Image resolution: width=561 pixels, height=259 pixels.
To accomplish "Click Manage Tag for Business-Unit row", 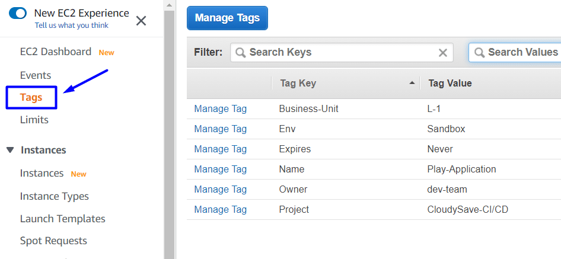I will (x=221, y=108).
